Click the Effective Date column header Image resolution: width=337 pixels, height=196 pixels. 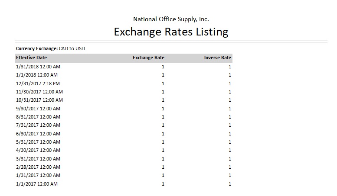click(31, 58)
